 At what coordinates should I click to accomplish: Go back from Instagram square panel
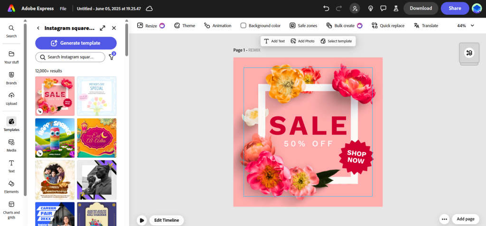(38, 28)
